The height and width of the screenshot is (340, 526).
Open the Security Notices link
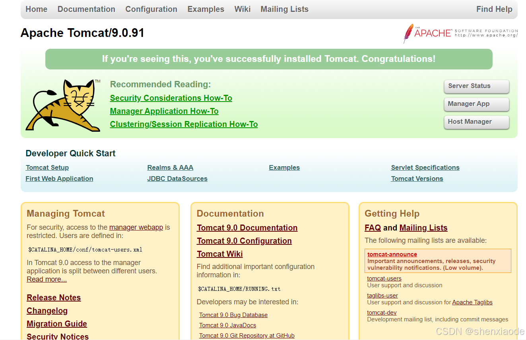point(58,336)
